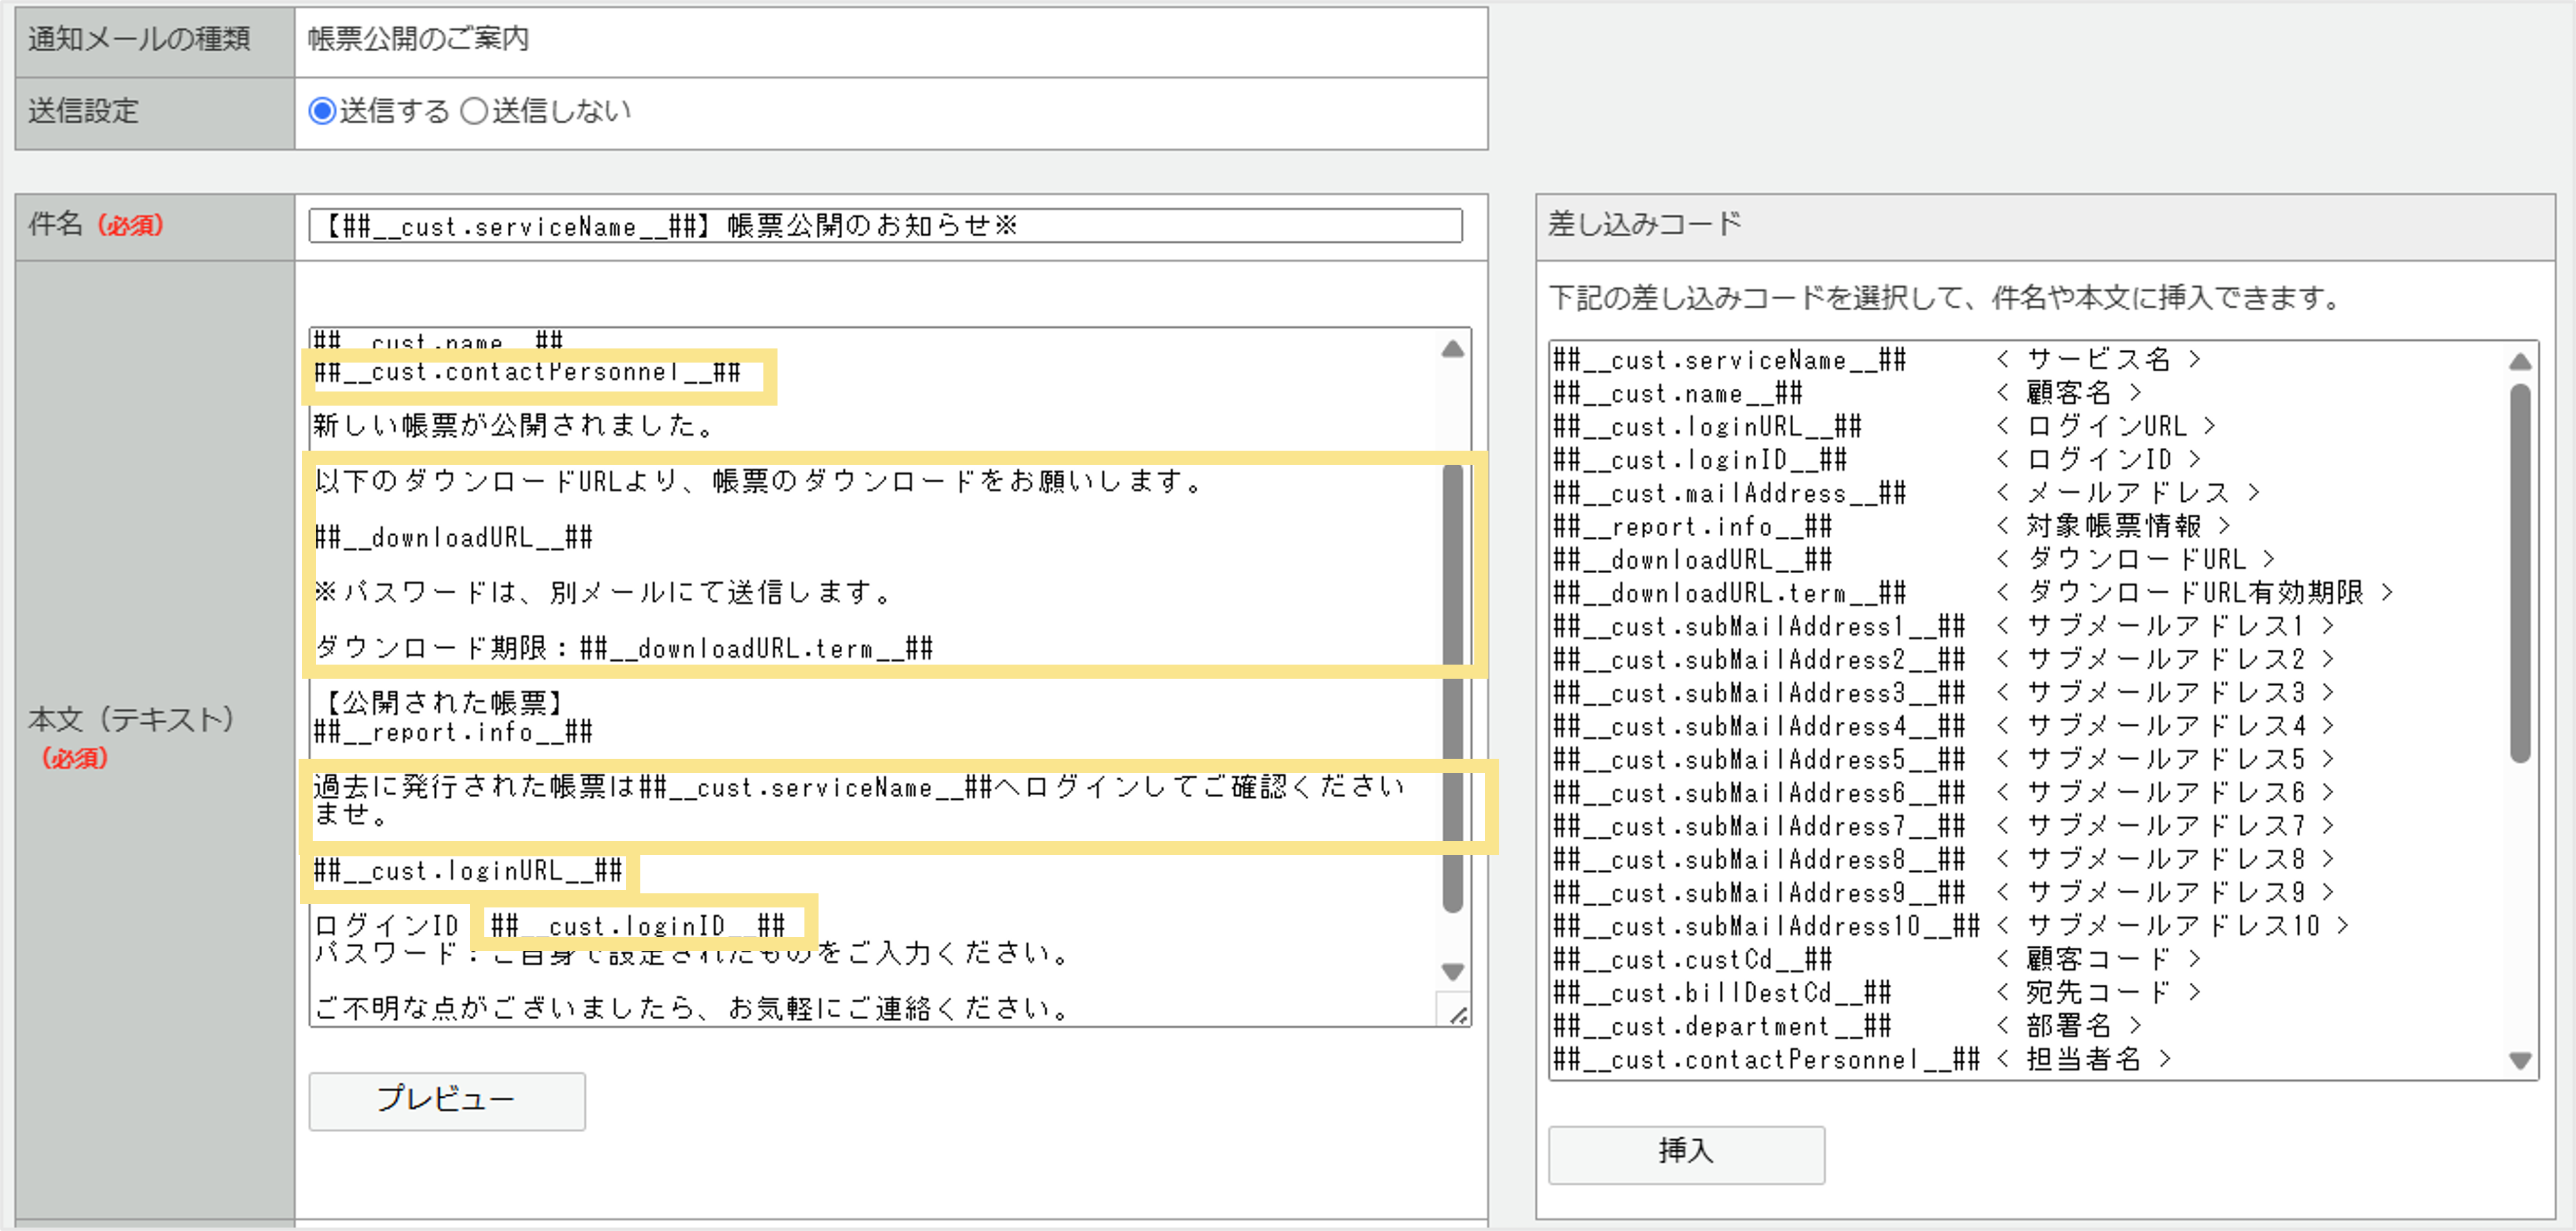Viewport: 2576px width, 1231px height.
Task: Click ##__report.info__## line in body text
Action: (454, 733)
